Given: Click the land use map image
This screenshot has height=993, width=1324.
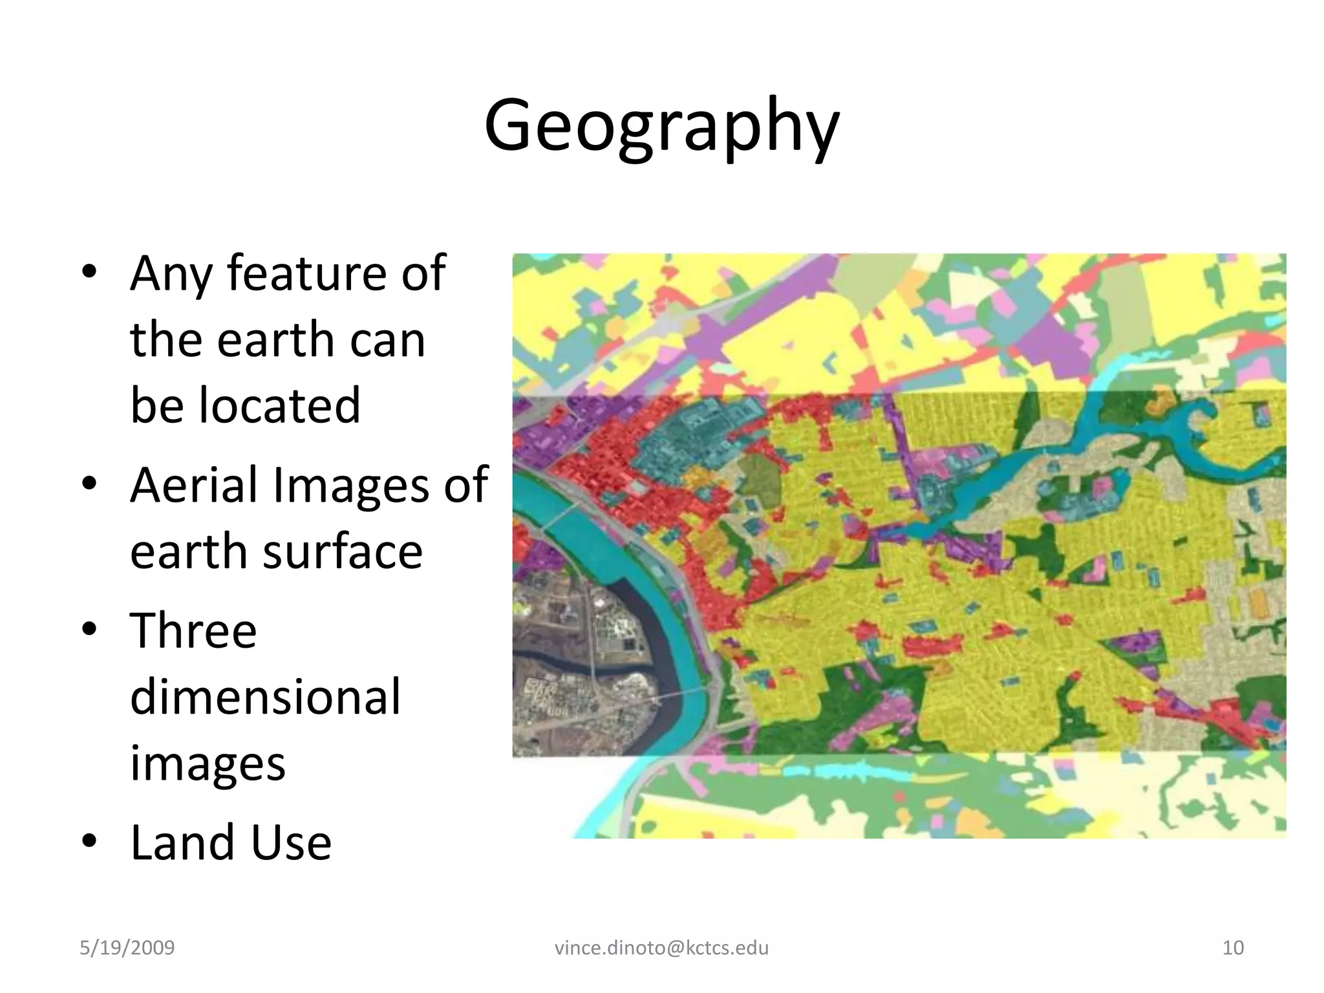Looking at the screenshot, I should tap(899, 546).
